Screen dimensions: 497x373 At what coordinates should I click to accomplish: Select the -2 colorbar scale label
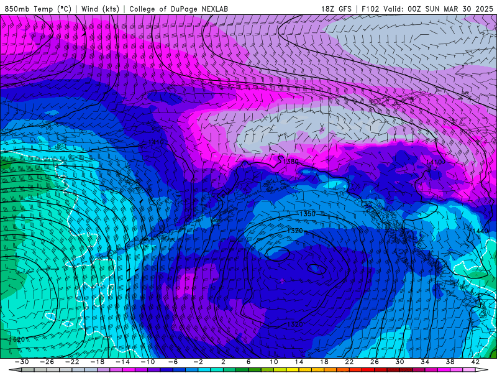coord(198,362)
